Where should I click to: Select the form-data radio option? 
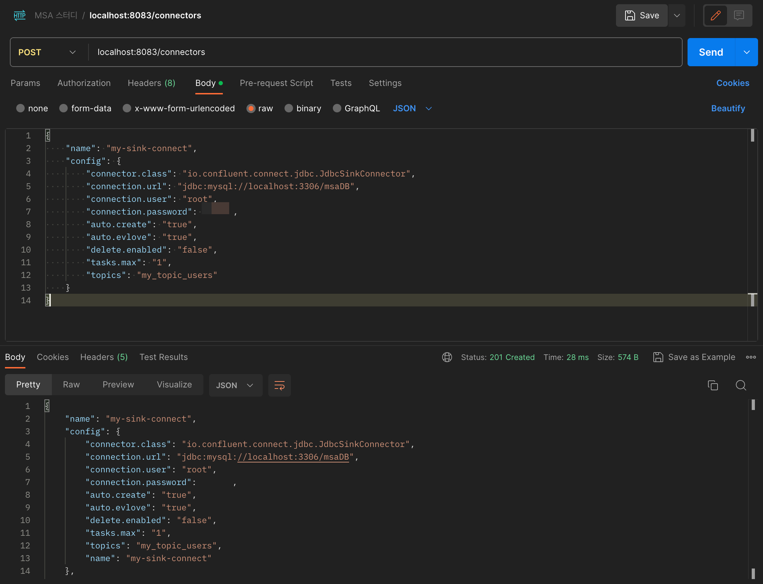[x=64, y=108]
